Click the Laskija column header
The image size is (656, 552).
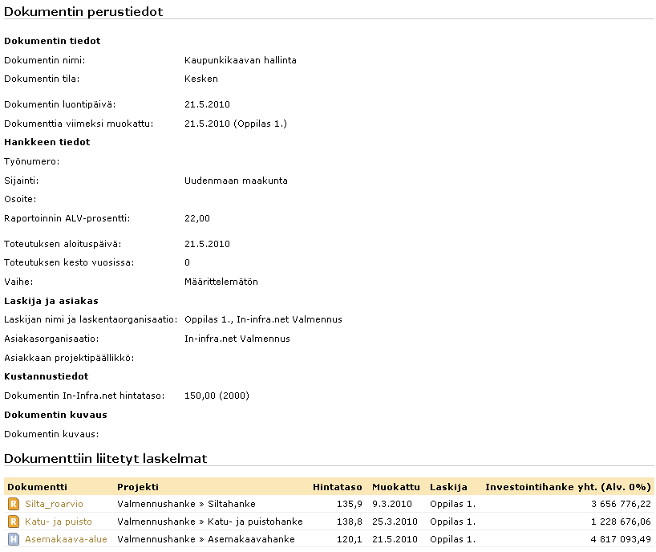click(448, 487)
